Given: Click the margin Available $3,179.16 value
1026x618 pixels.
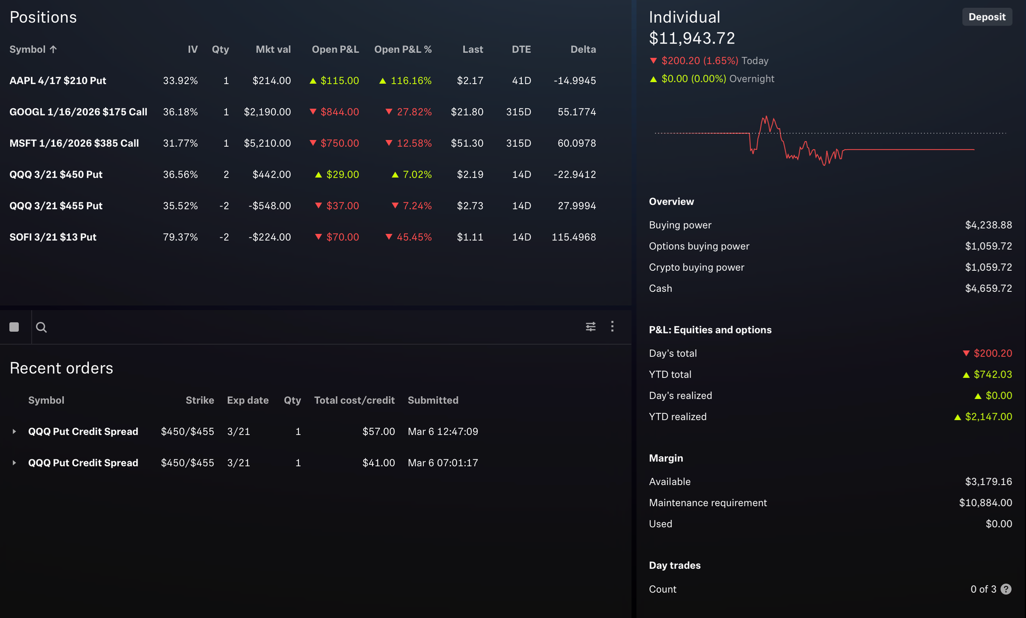Looking at the screenshot, I should [989, 482].
